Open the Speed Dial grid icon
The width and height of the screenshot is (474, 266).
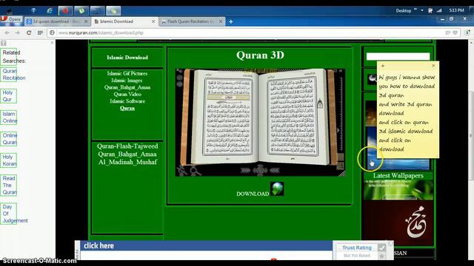[40, 33]
